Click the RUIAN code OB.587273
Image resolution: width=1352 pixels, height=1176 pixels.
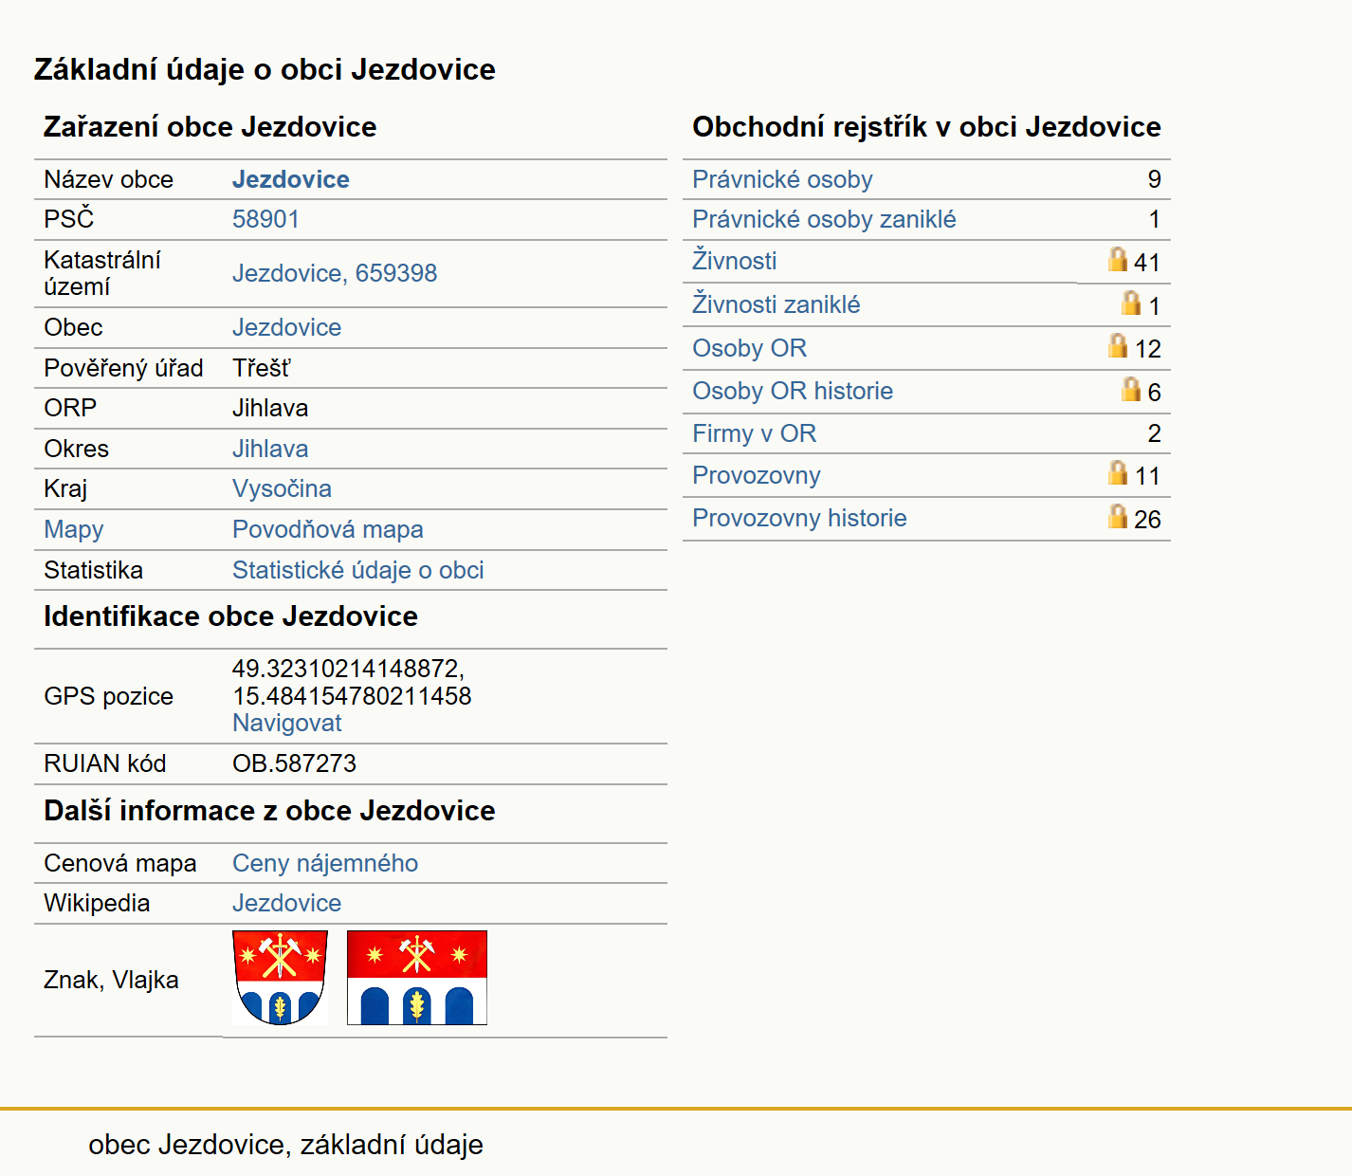294,763
